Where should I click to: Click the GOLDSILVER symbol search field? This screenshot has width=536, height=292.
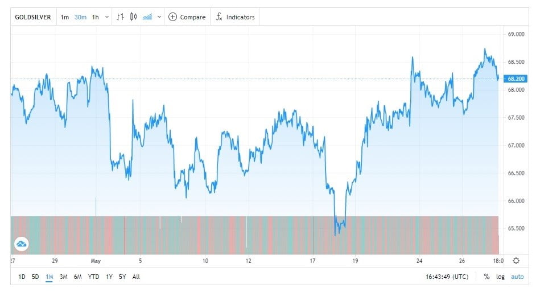32,17
